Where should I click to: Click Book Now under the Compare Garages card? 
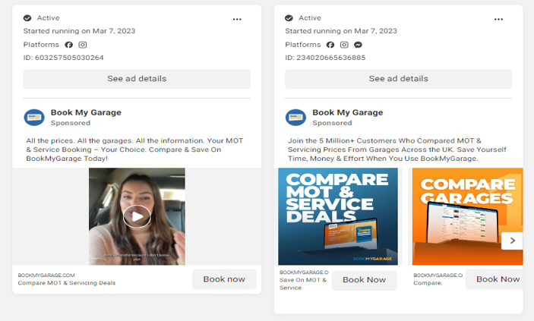click(495, 279)
